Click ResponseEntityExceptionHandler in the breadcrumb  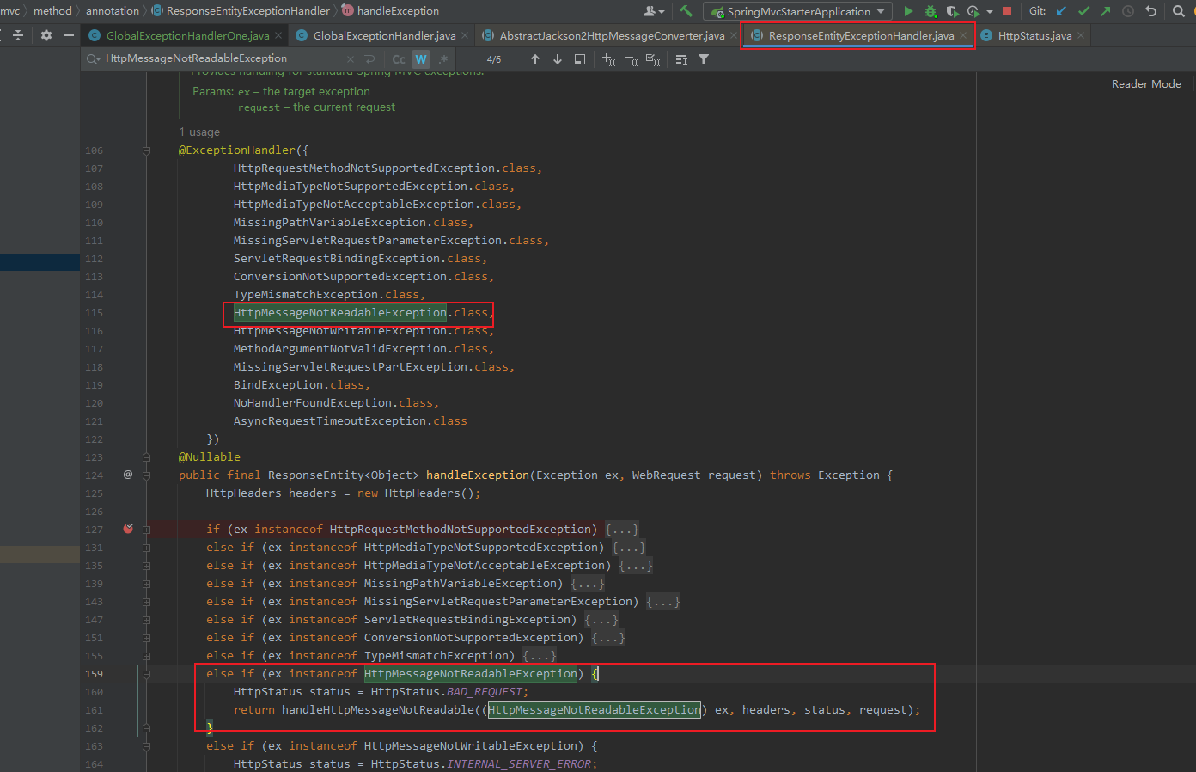[x=248, y=11]
